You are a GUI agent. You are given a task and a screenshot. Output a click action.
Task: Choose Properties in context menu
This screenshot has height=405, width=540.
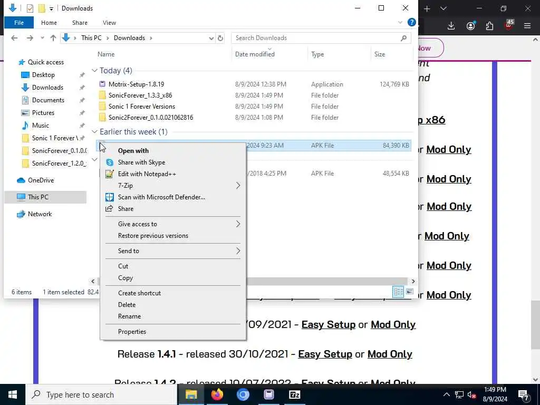pyautogui.click(x=132, y=331)
